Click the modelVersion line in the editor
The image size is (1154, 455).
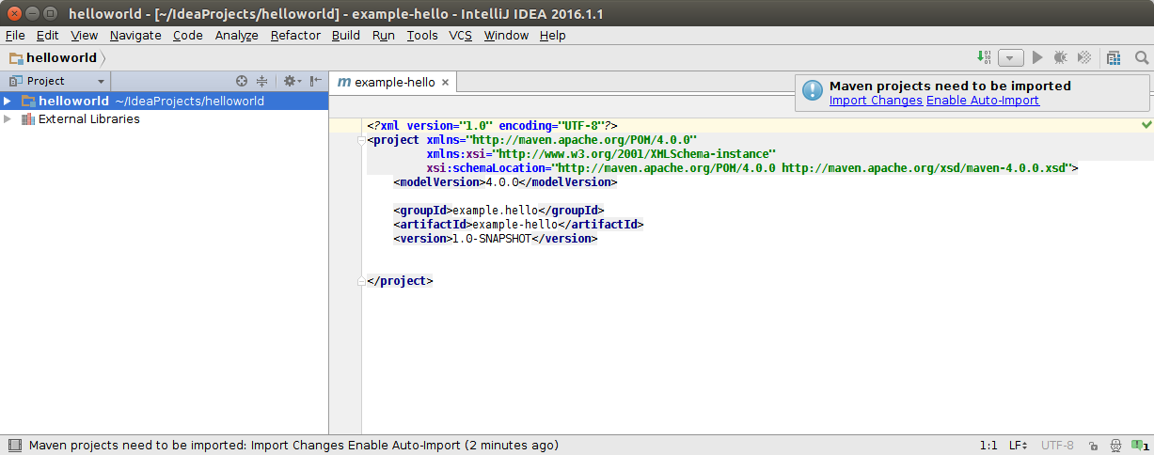[505, 181]
